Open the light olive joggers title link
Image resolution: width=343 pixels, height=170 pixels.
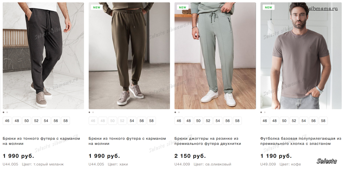[x=208, y=141]
